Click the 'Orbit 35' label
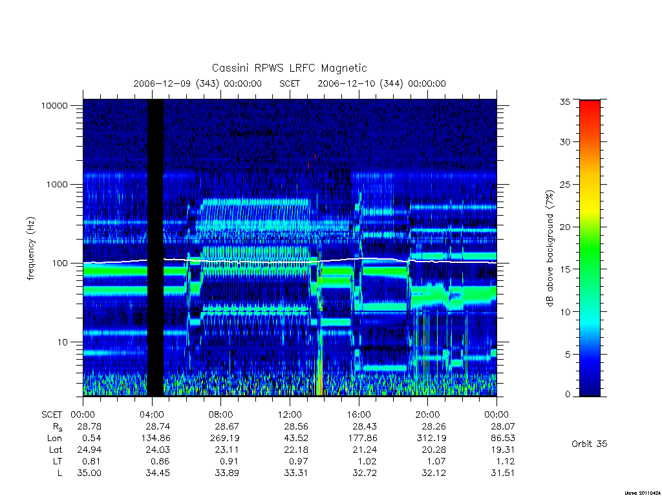 [x=590, y=444]
